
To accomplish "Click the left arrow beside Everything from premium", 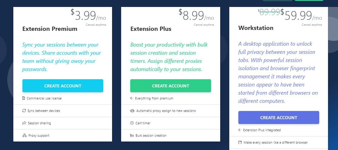I will [132, 98].
